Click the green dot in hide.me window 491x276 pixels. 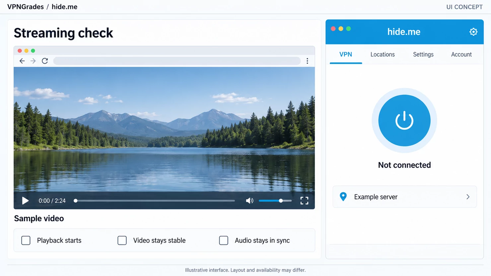pos(348,29)
